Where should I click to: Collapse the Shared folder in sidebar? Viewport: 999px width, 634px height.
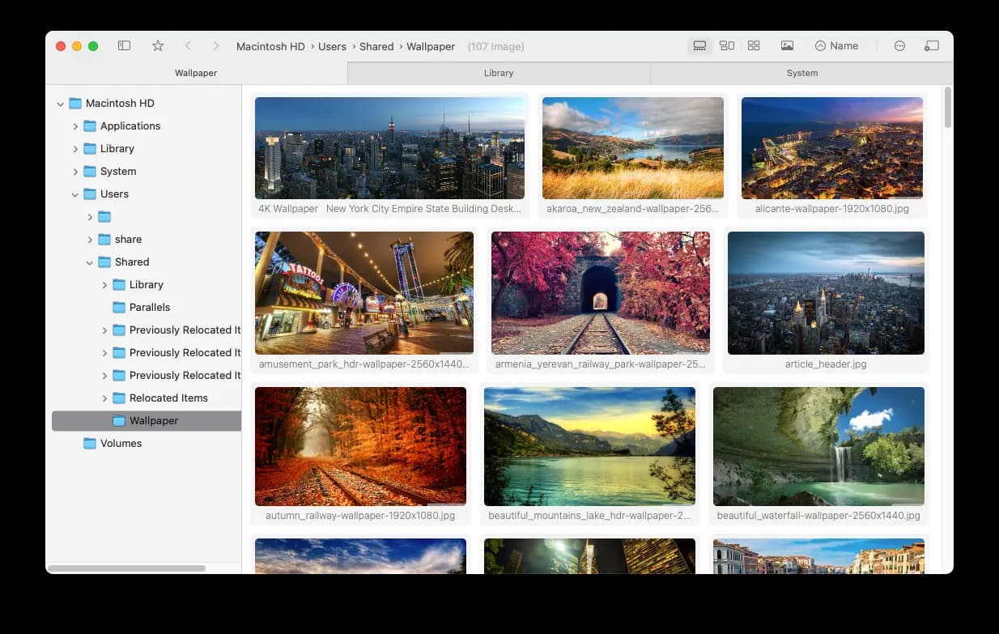click(90, 262)
